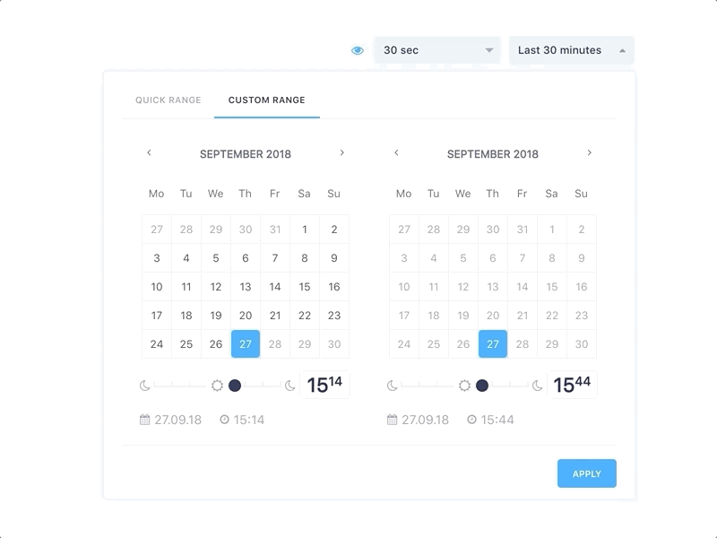717x538 pixels.
Task: Click 27.09.18 date text under left calendar
Action: (177, 420)
